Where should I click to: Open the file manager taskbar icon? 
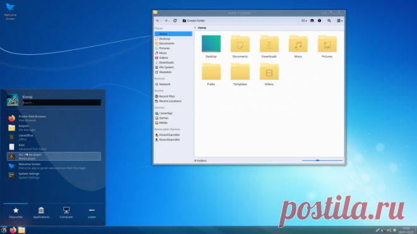(22, 230)
